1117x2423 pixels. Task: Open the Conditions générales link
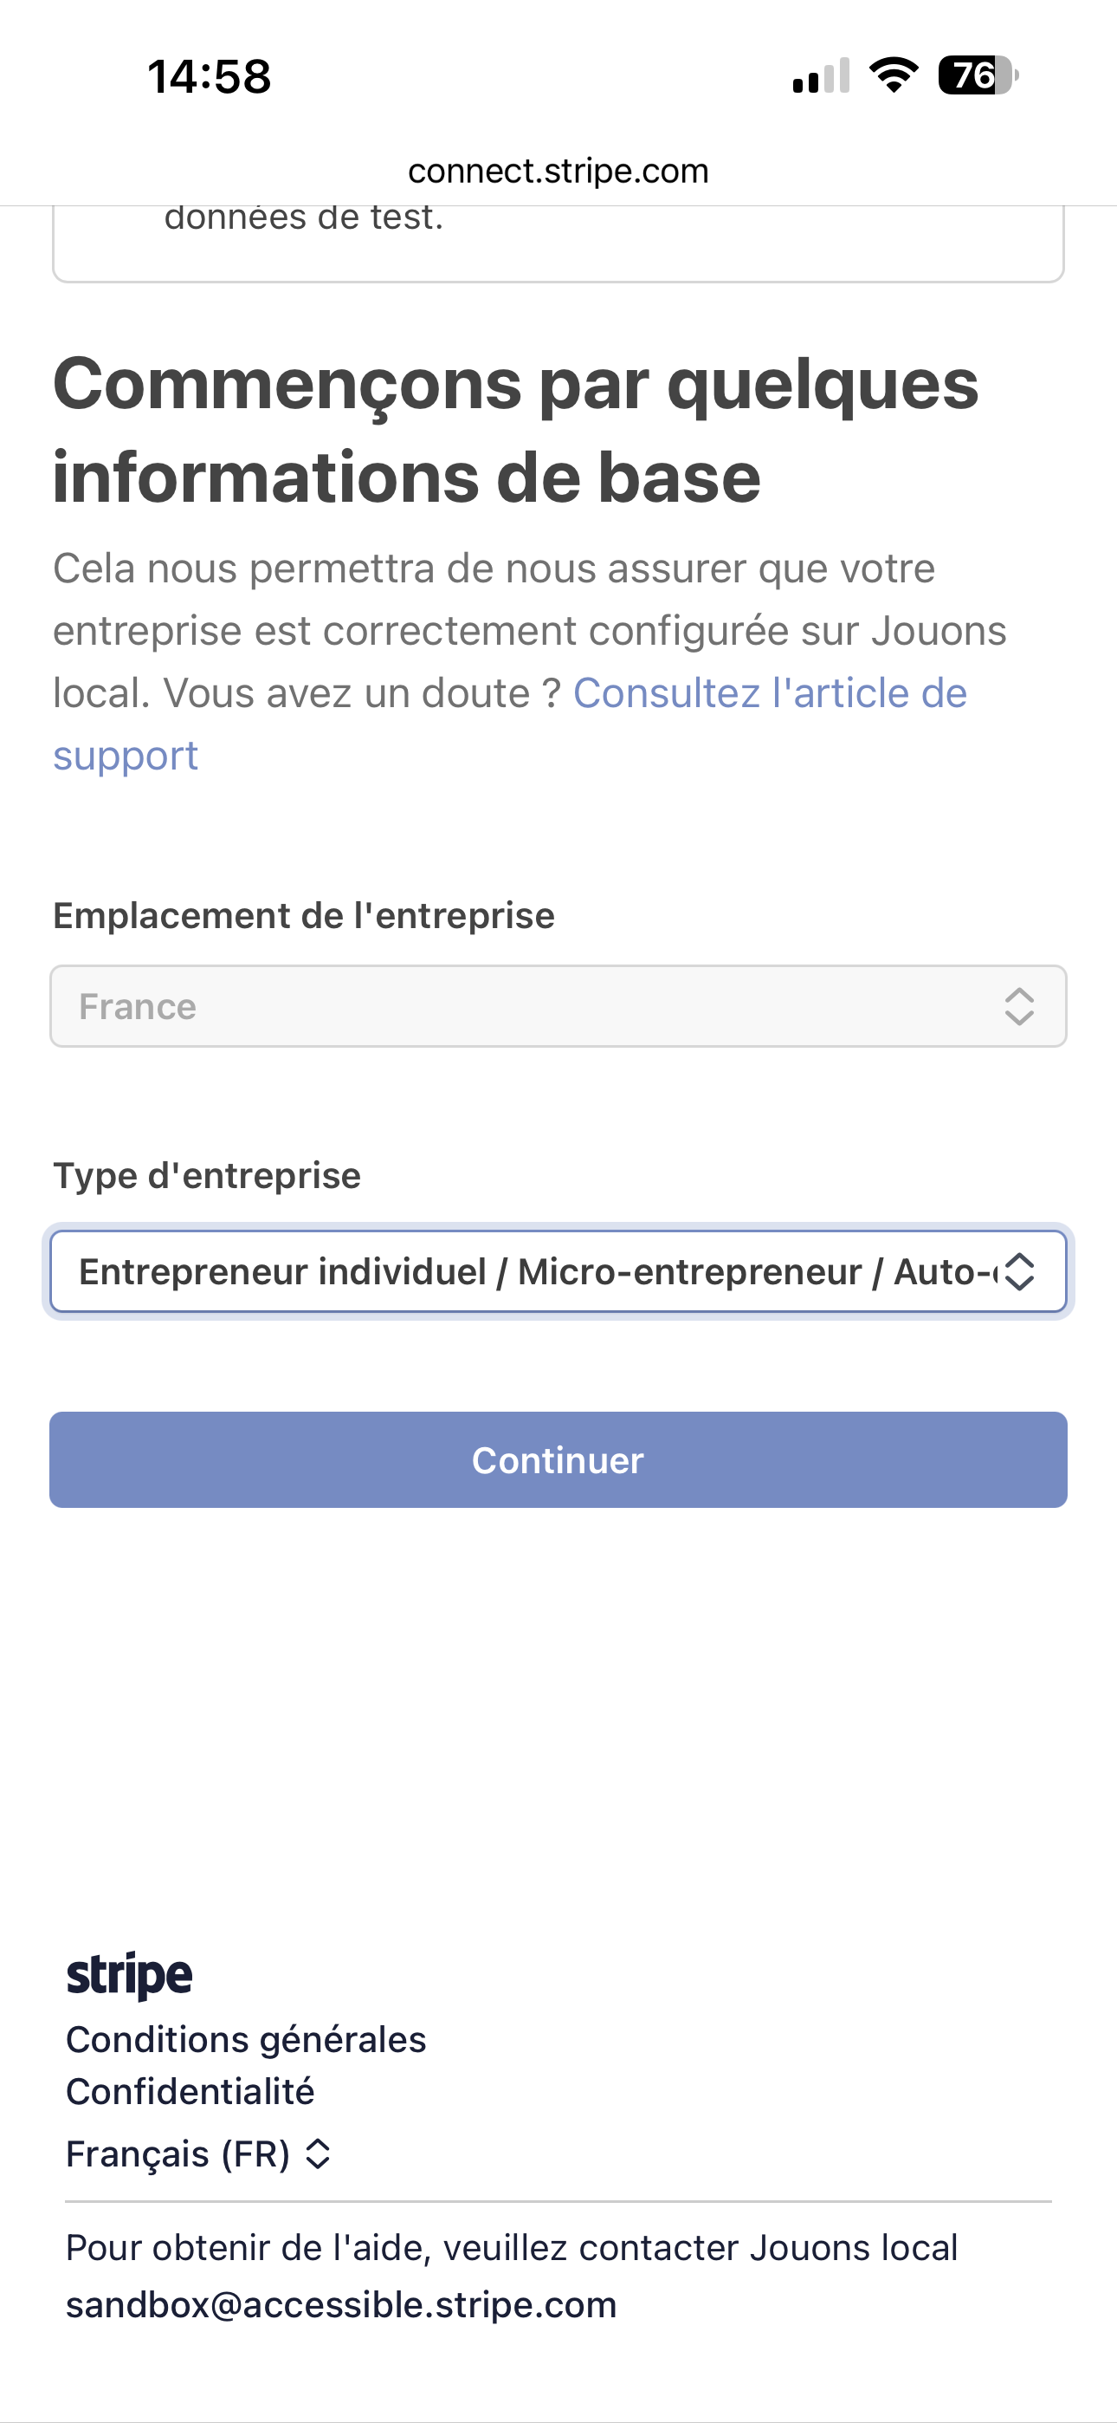(x=246, y=2039)
